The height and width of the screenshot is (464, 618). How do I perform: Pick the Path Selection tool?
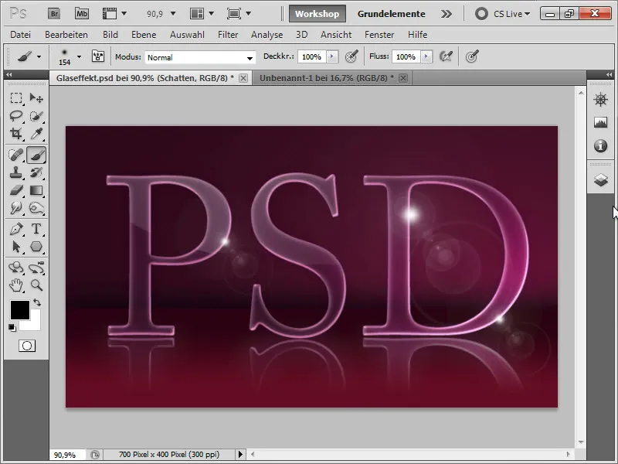(x=16, y=247)
